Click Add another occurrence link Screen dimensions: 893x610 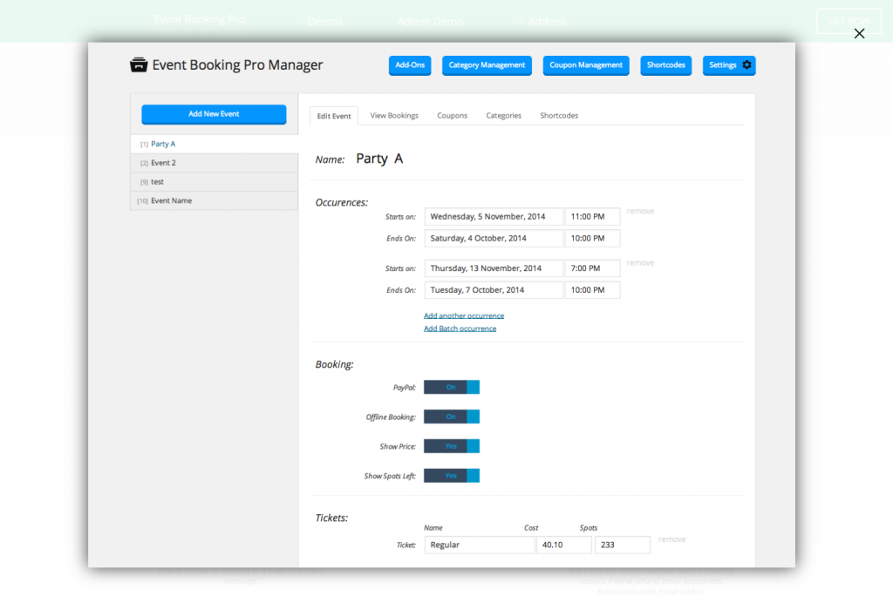pyautogui.click(x=464, y=315)
